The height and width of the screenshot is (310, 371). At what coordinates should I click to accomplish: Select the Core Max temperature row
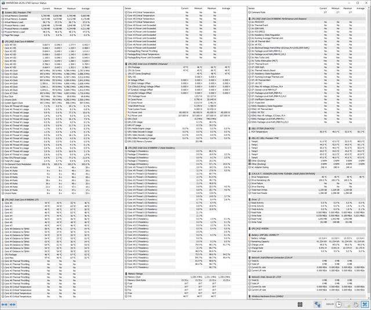pyautogui.click(x=46, y=258)
